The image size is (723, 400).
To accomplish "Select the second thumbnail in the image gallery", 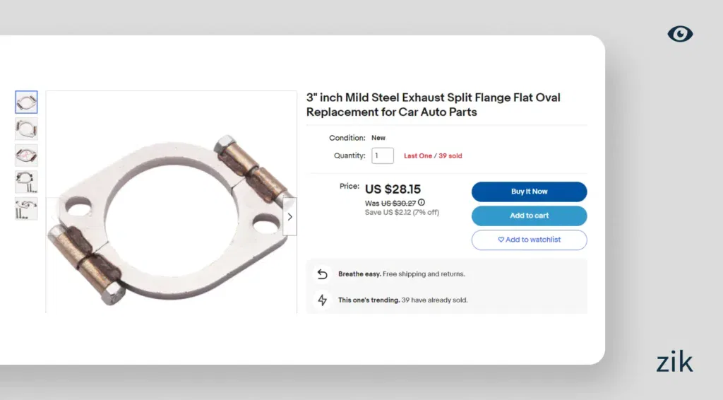I will tap(26, 129).
